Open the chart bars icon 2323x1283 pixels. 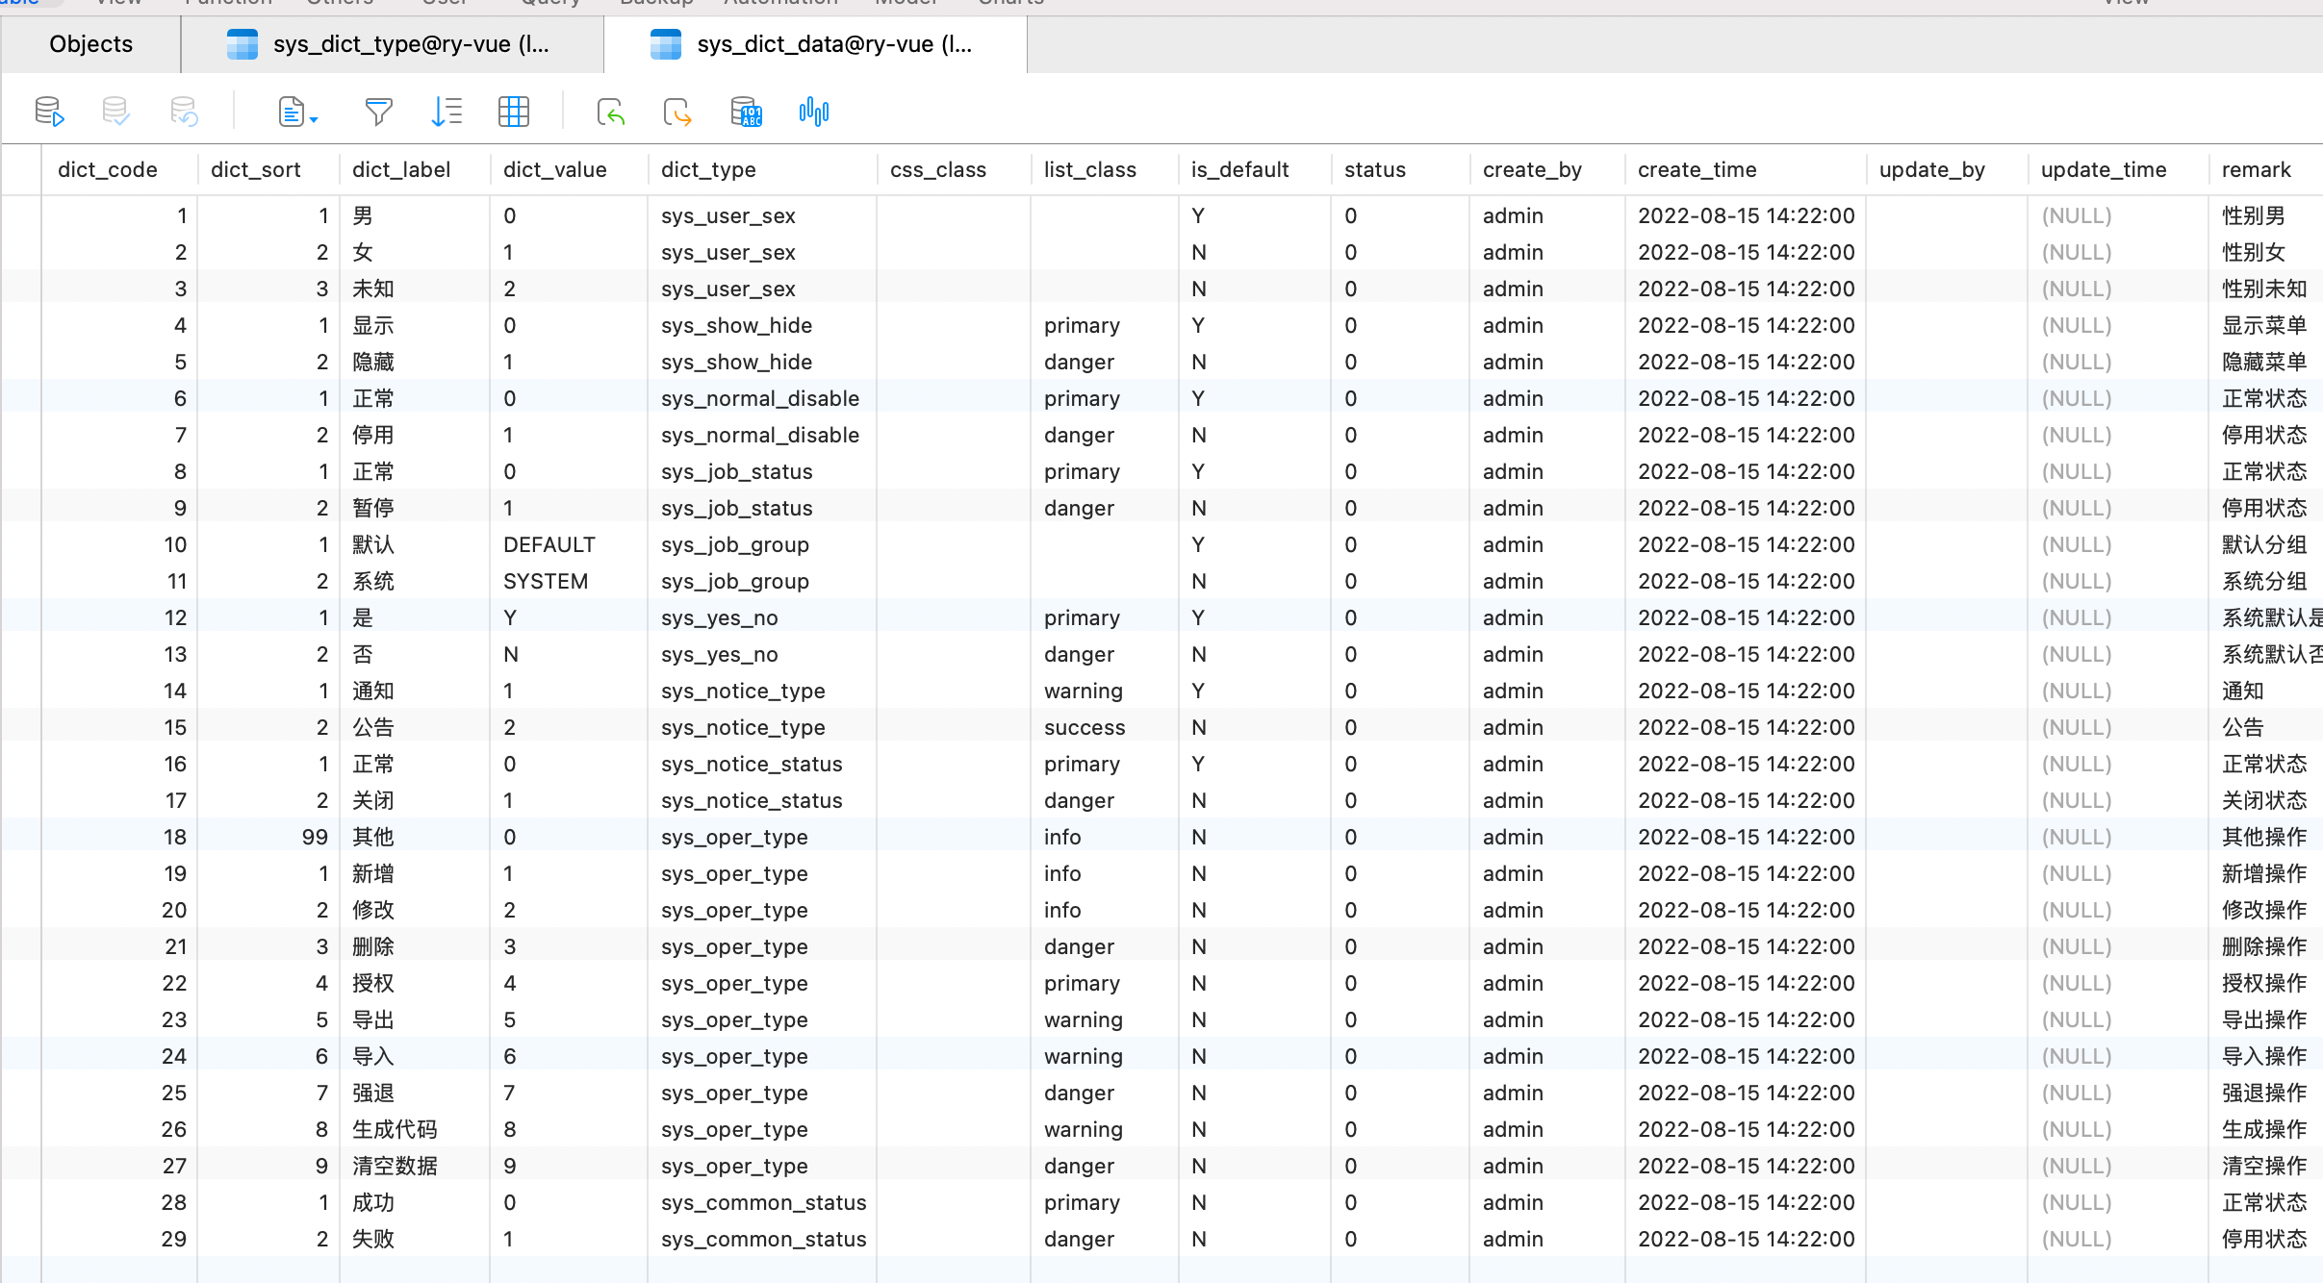pos(814,112)
